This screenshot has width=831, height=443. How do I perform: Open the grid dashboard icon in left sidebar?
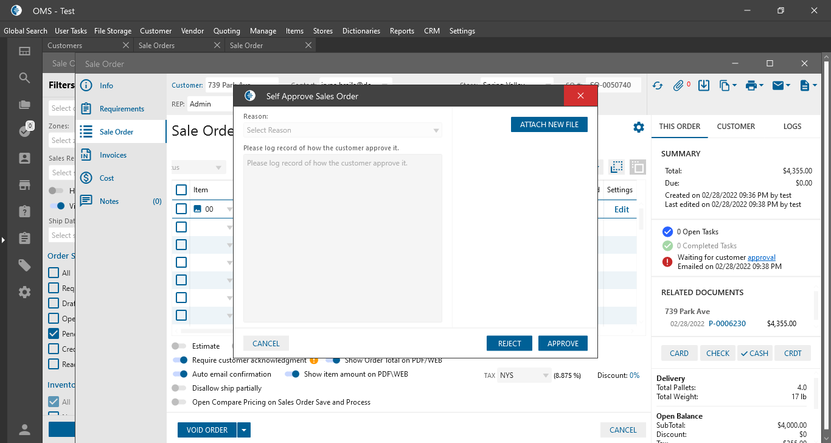24,52
